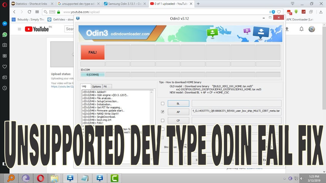The height and width of the screenshot is (183, 326).
Task: Open the GetVideo bookmark
Action: (x=61, y=19)
